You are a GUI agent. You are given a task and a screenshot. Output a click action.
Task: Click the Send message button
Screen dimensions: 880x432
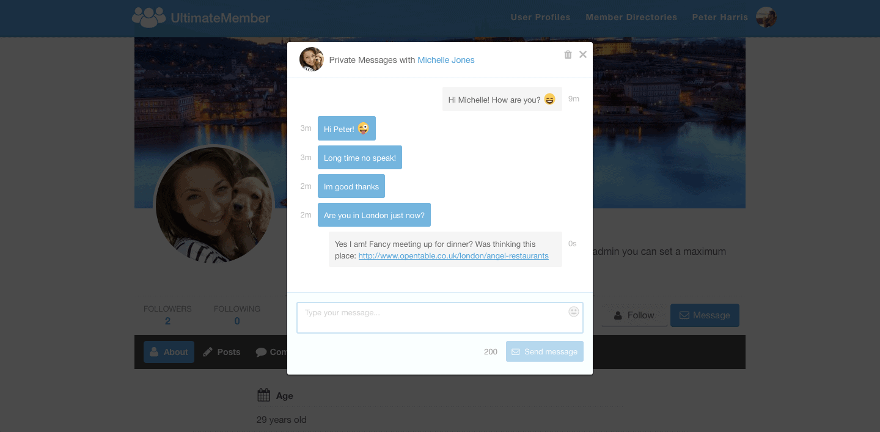click(544, 351)
